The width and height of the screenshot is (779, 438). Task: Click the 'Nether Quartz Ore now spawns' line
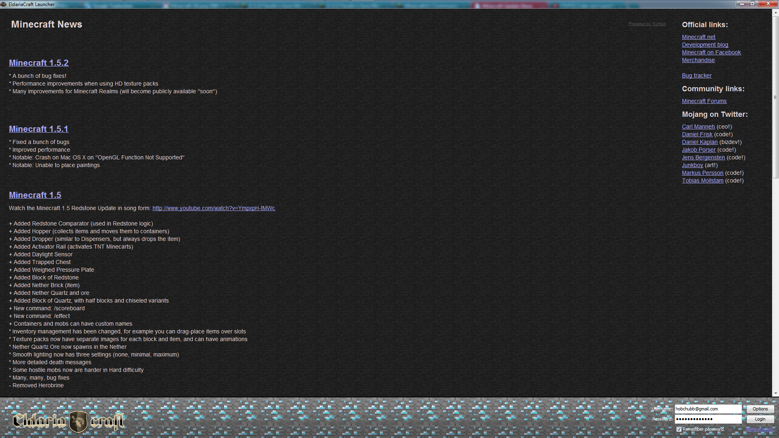(x=68, y=347)
